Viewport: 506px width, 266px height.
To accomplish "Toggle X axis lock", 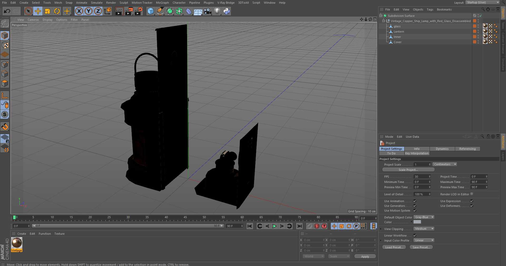I will [x=79, y=11].
